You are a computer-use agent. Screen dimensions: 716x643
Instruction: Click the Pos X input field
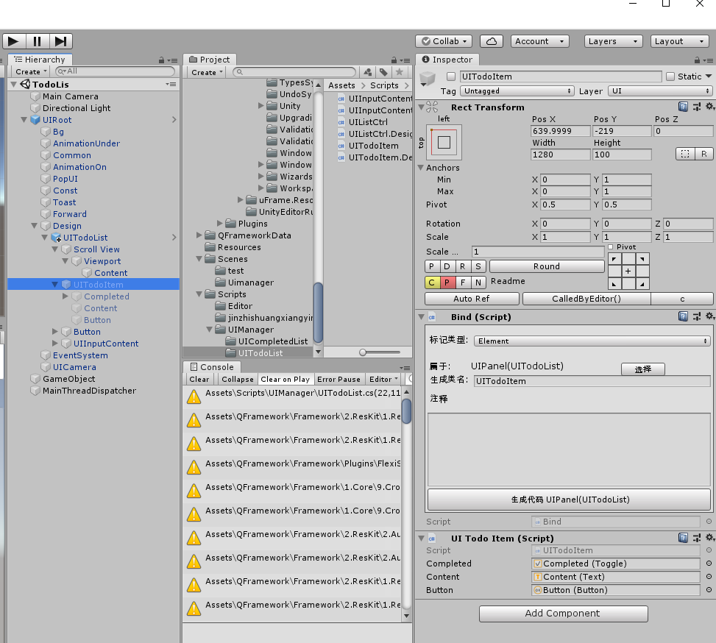pyautogui.click(x=560, y=130)
